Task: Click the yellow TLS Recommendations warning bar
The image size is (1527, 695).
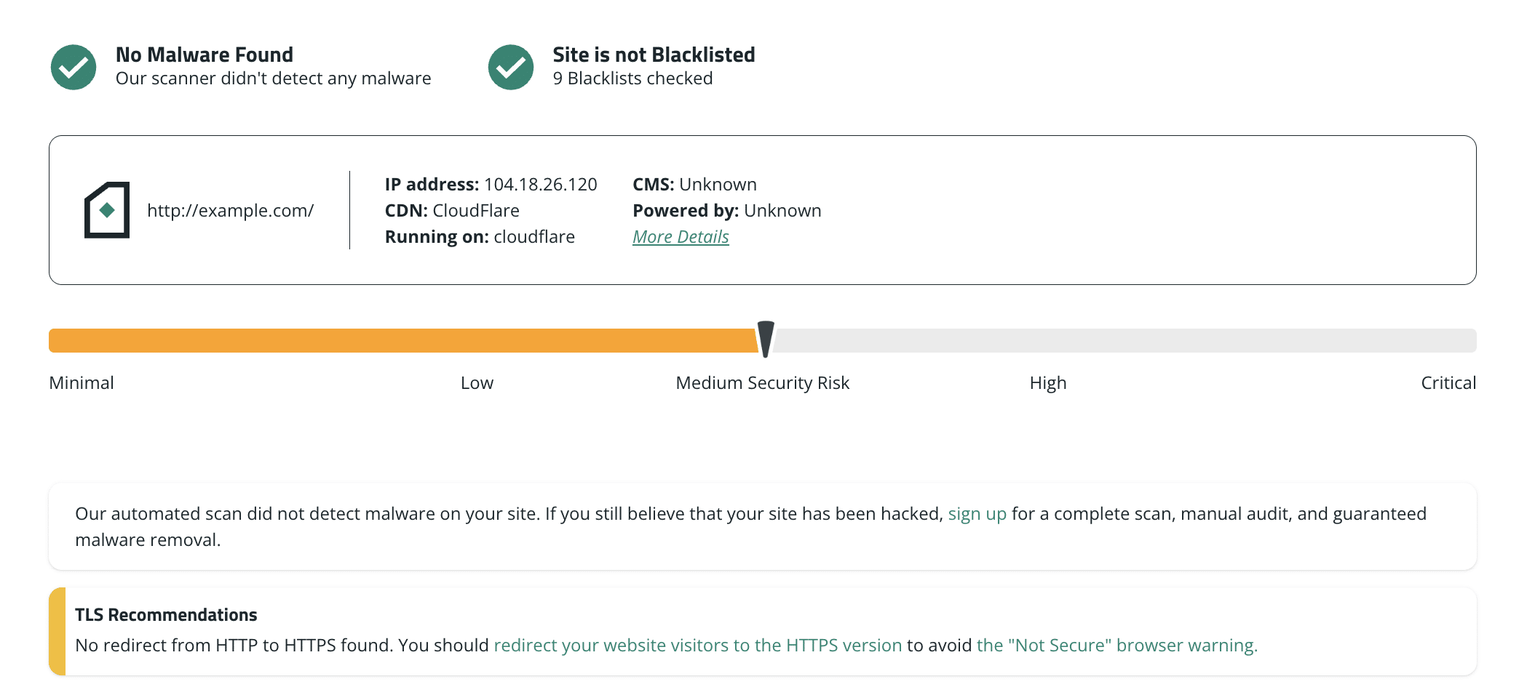Action: click(x=55, y=631)
